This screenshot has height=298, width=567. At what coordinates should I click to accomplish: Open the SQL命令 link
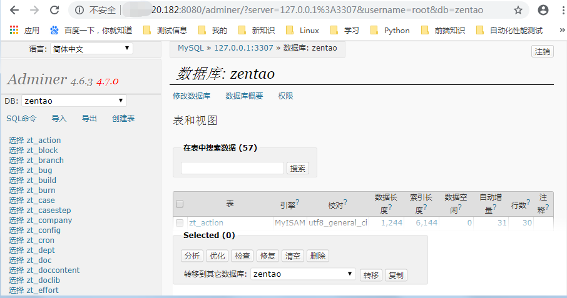[21, 118]
